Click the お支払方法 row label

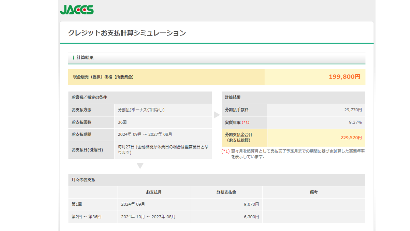(x=81, y=110)
